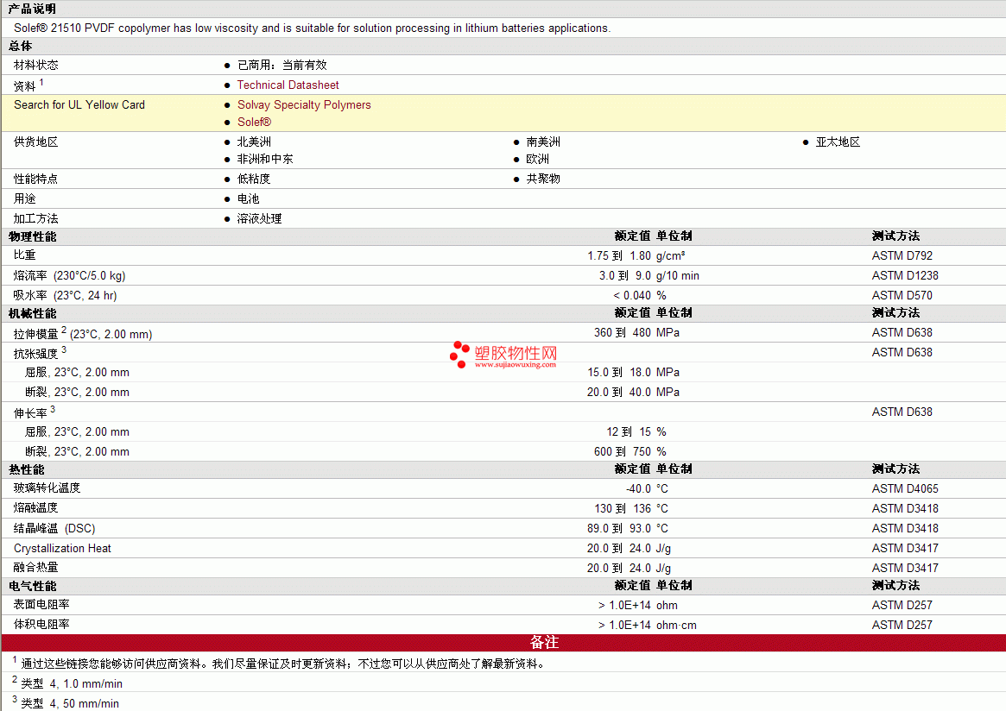This screenshot has width=1006, height=711.
Task: Click the elongation value 600 到 750 %
Action: point(630,452)
